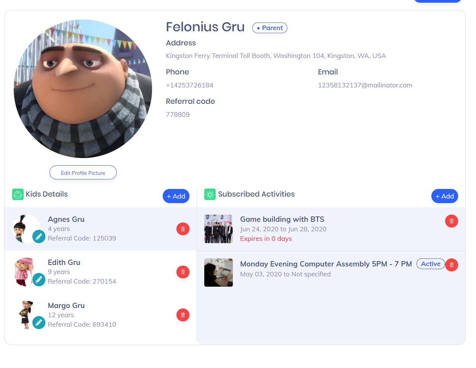Click Game building with BTS title
The image size is (476, 368).
pyautogui.click(x=282, y=220)
